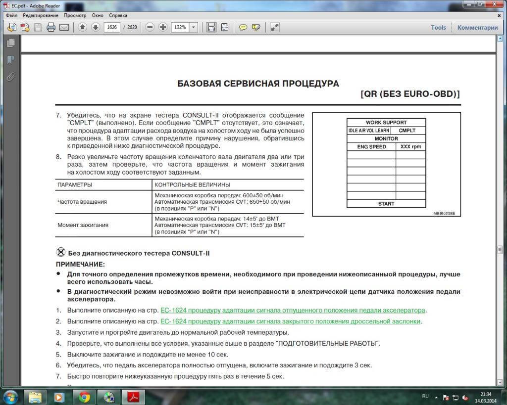This screenshot has width=507, height=405.
Task: Open the Редактирование menu
Action: tap(41, 15)
